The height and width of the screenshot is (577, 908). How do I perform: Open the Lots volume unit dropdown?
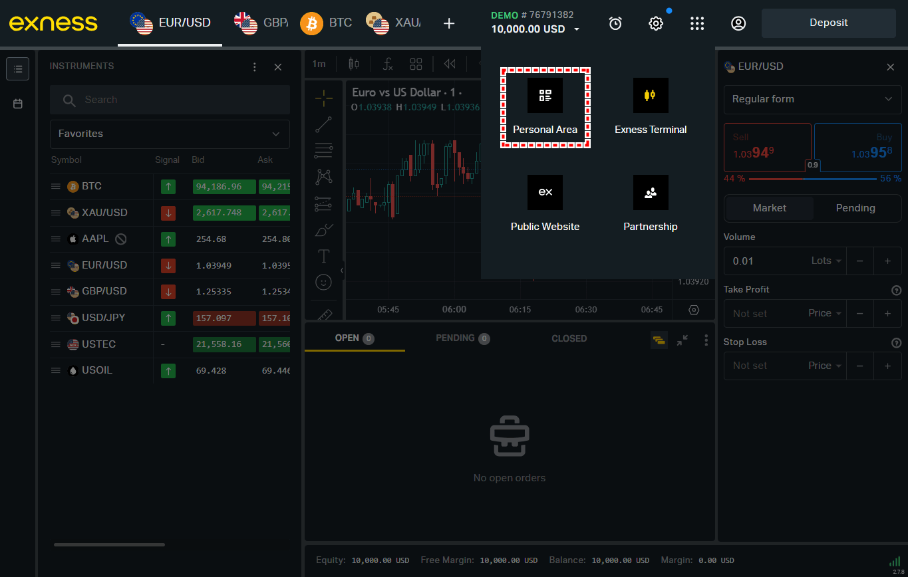coord(827,261)
